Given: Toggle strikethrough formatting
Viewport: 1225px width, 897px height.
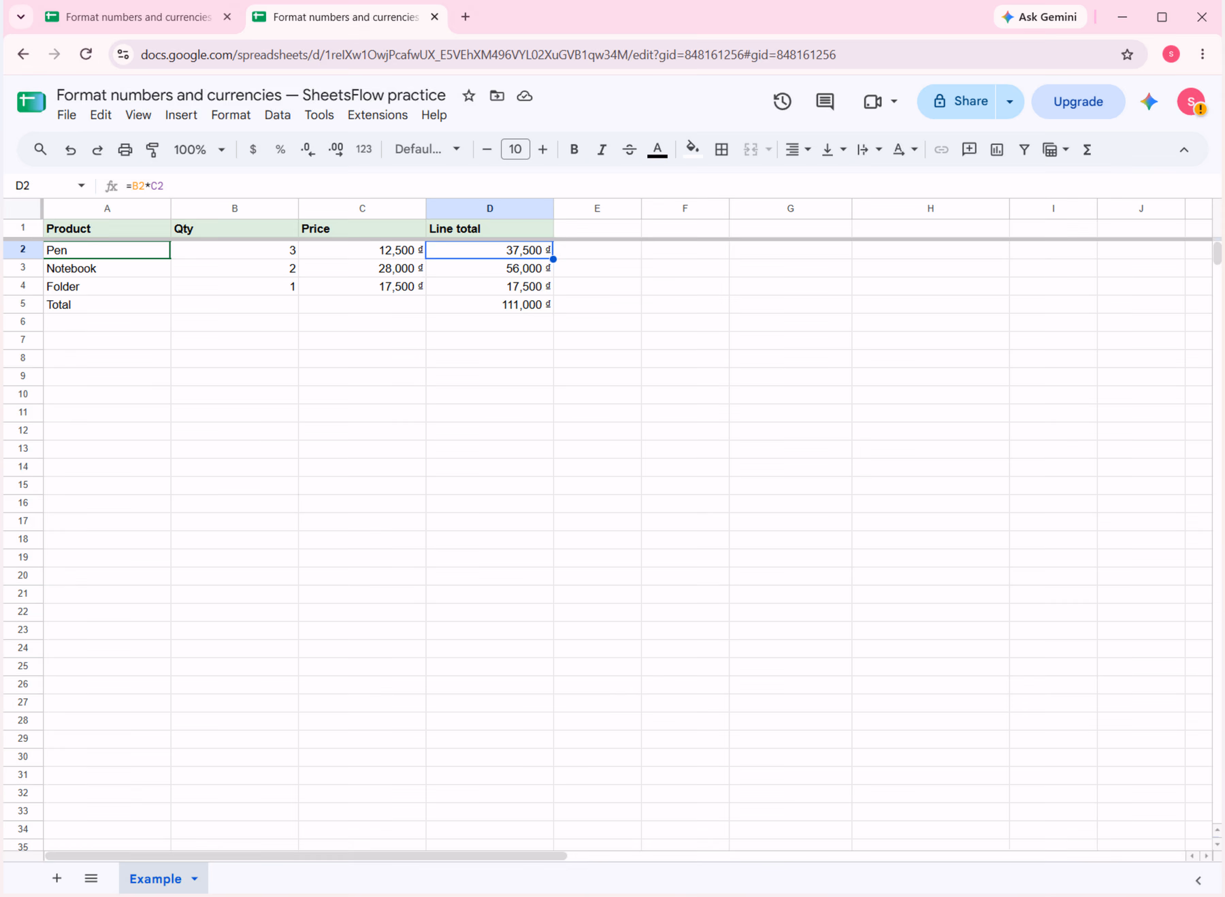Looking at the screenshot, I should pyautogui.click(x=630, y=150).
